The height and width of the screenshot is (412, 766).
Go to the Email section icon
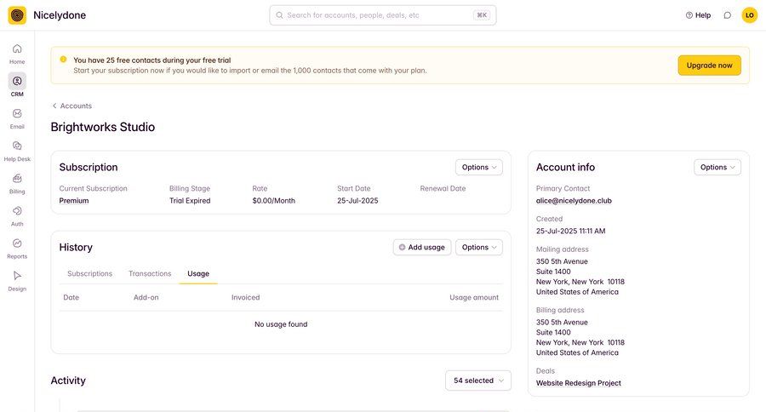tap(17, 113)
